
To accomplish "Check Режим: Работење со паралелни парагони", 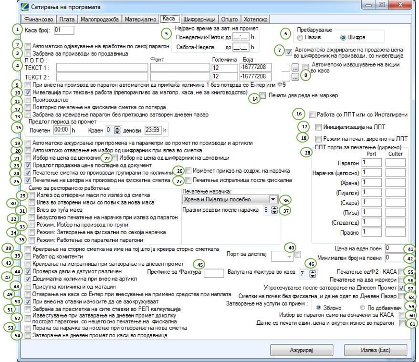I will point(32,240).
